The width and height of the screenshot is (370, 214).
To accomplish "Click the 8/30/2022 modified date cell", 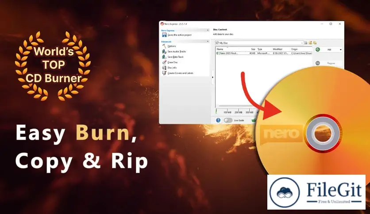I will (280, 53).
